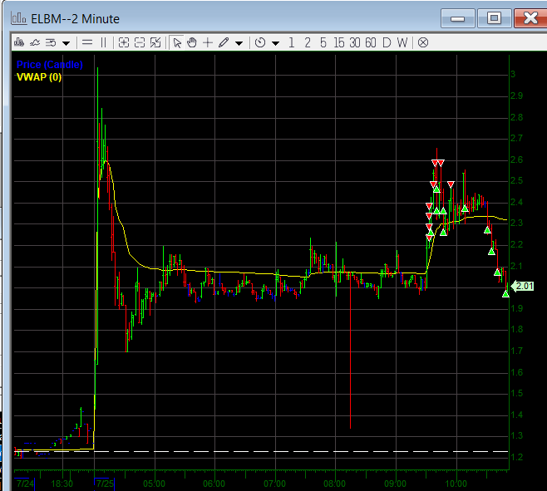Viewport: 547px width, 491px height.
Task: Click the 10:00 label on time axis
Action: coord(456,484)
